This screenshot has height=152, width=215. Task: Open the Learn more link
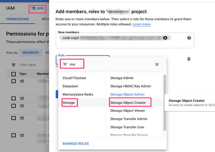coord(141,24)
